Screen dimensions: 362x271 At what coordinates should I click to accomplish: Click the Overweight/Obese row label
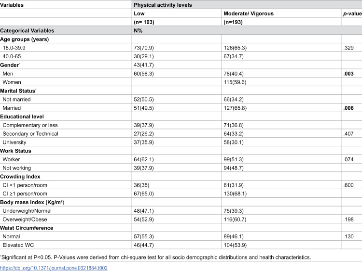pyautogui.click(x=25, y=219)
